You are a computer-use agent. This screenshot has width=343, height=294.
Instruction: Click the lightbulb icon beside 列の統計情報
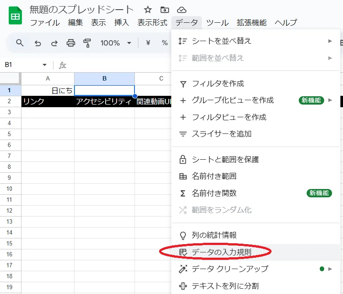[183, 236]
